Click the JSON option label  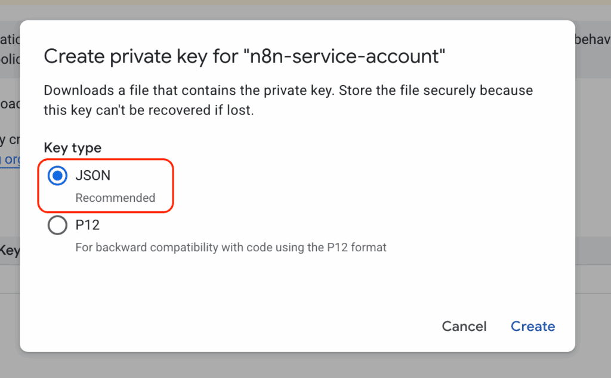click(x=92, y=176)
